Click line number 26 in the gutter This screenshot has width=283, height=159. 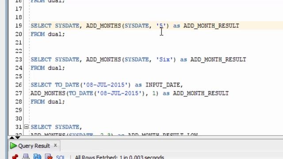point(19,85)
